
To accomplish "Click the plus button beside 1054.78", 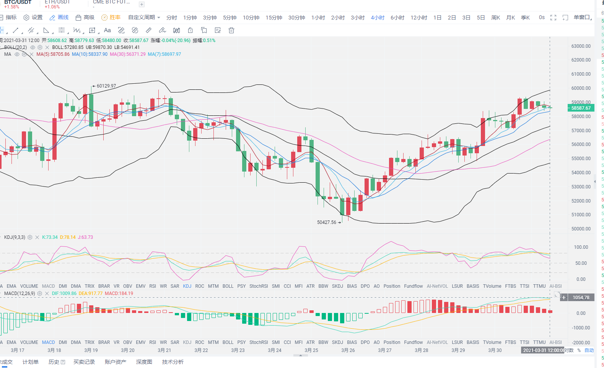I will [x=563, y=297].
